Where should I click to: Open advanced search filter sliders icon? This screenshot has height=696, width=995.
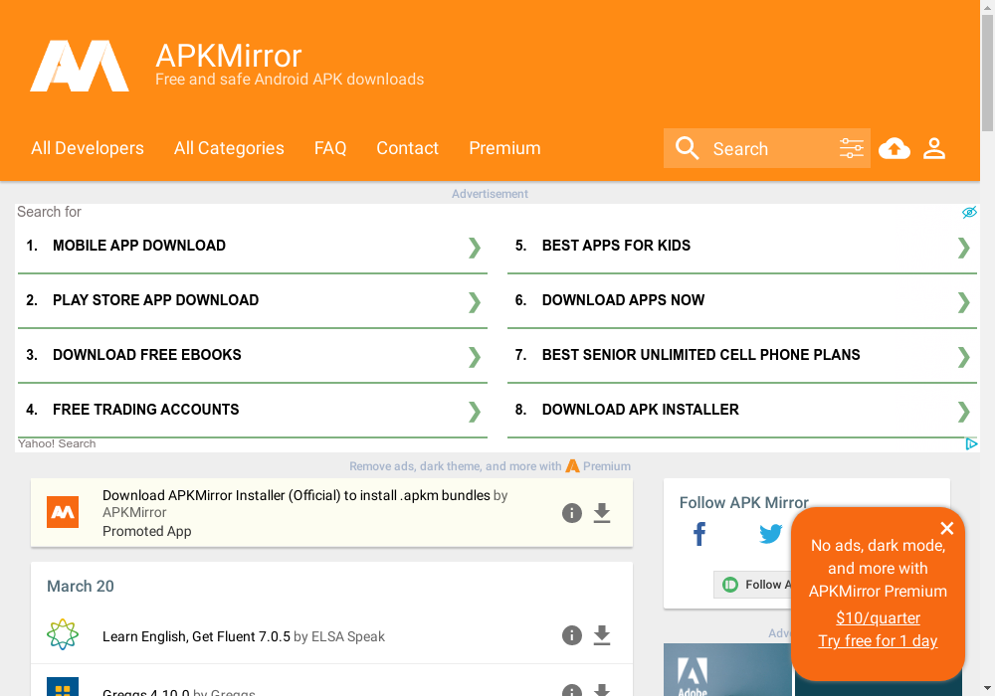coord(851,148)
